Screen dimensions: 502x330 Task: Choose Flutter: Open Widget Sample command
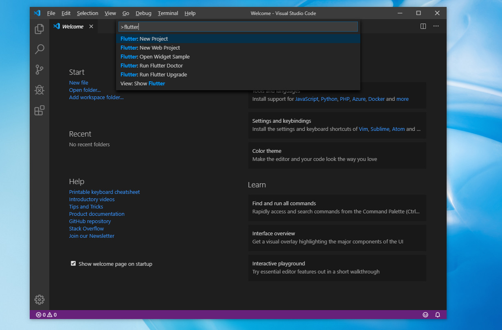(x=238, y=56)
